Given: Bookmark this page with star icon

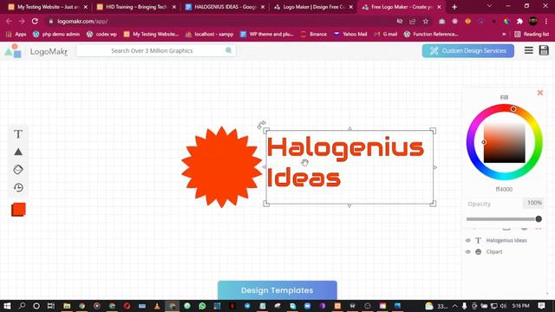Looking at the screenshot, I should point(426,21).
